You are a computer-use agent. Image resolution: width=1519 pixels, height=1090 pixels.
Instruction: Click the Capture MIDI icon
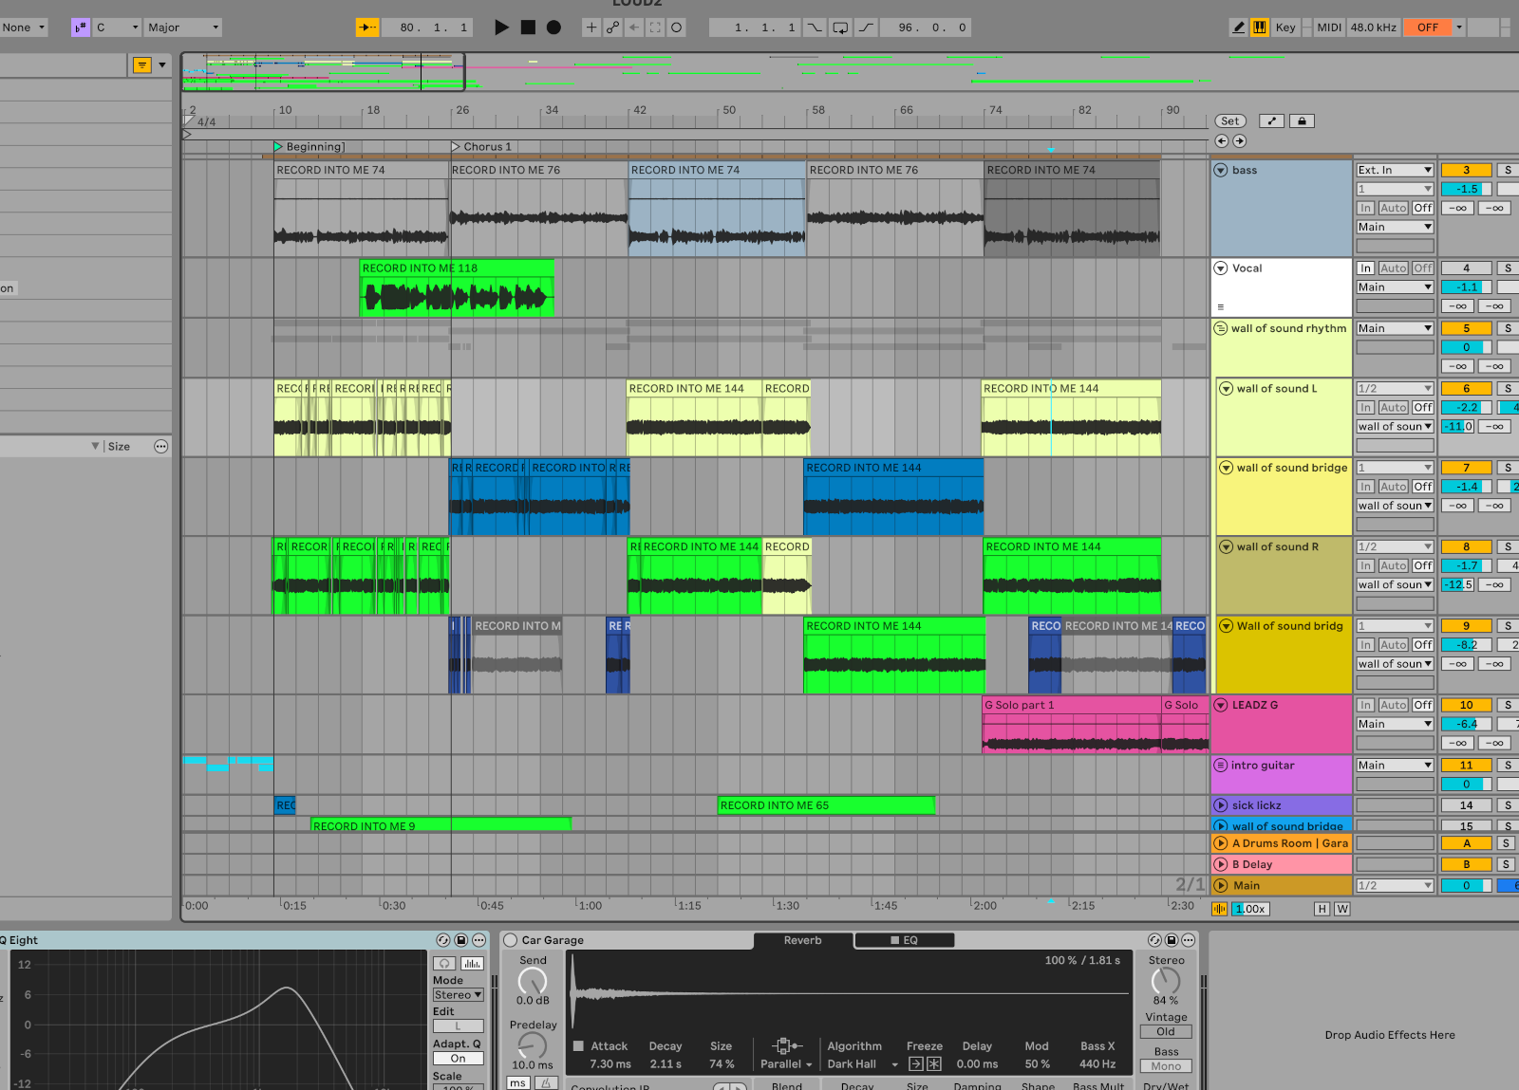[655, 28]
